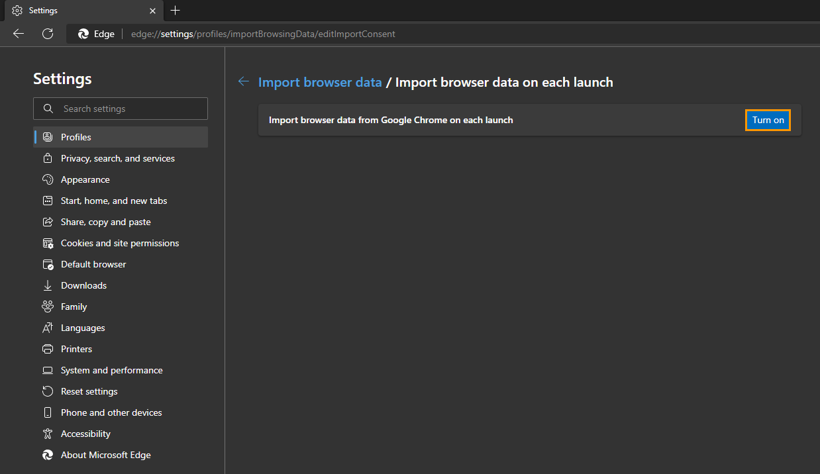Click the back arrow beside Import browser data
Screen dimensions: 820x474
pos(244,82)
